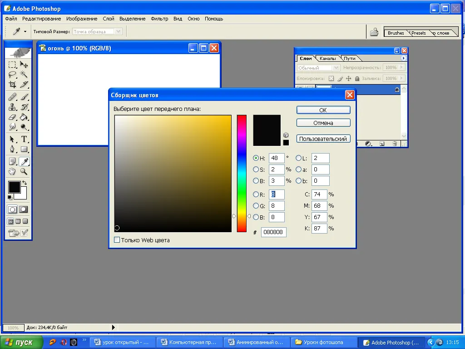
Task: Select the Magic Wand tool
Action: coord(24,75)
